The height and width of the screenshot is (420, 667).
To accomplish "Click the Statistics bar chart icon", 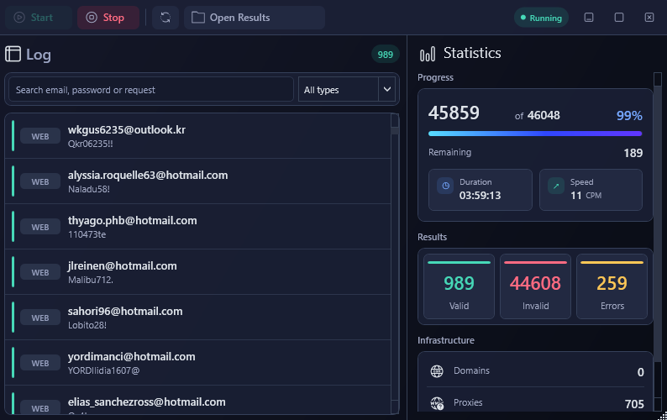I will [428, 54].
